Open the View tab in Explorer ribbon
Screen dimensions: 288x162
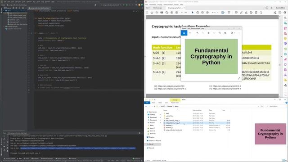pos(166,103)
